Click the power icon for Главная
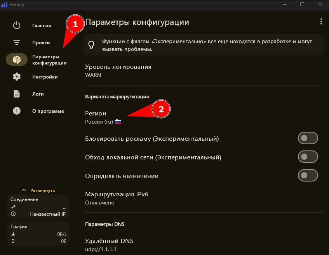Screen dimensions: 329x255 coord(16,26)
